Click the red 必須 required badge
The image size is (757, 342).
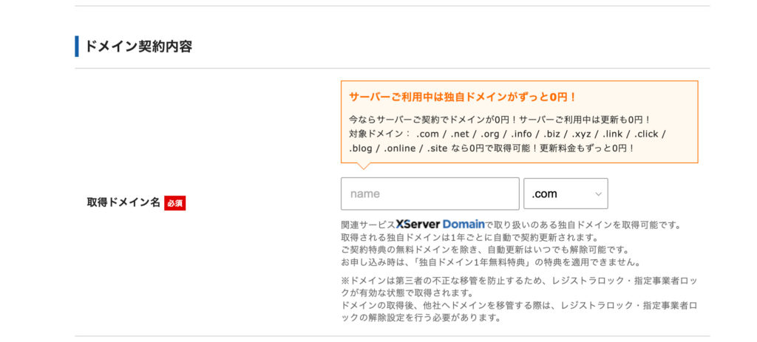click(174, 203)
